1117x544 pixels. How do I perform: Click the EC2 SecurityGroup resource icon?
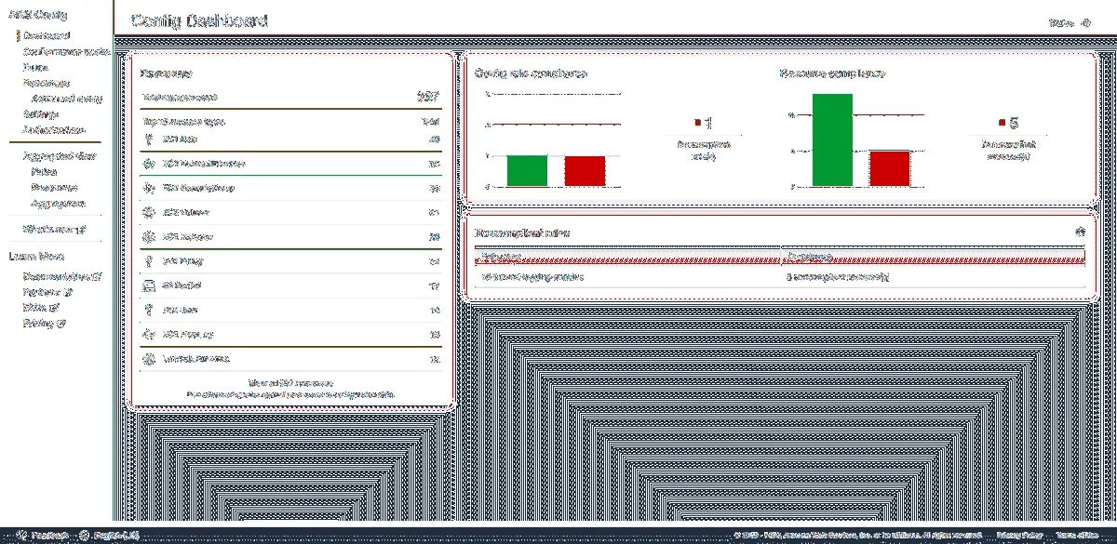click(x=149, y=188)
